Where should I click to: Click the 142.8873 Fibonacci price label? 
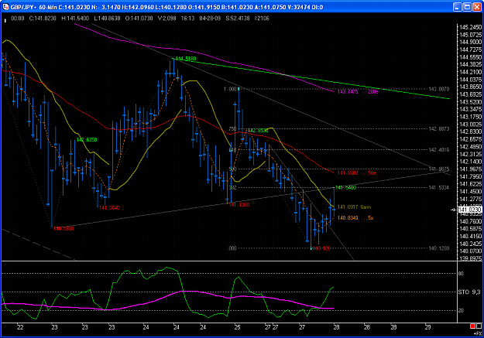tap(439, 129)
